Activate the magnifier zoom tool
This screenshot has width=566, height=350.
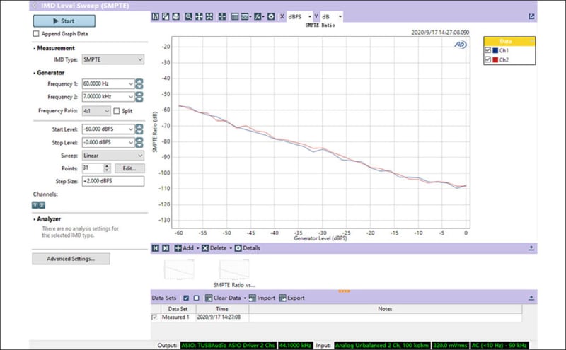point(188,16)
